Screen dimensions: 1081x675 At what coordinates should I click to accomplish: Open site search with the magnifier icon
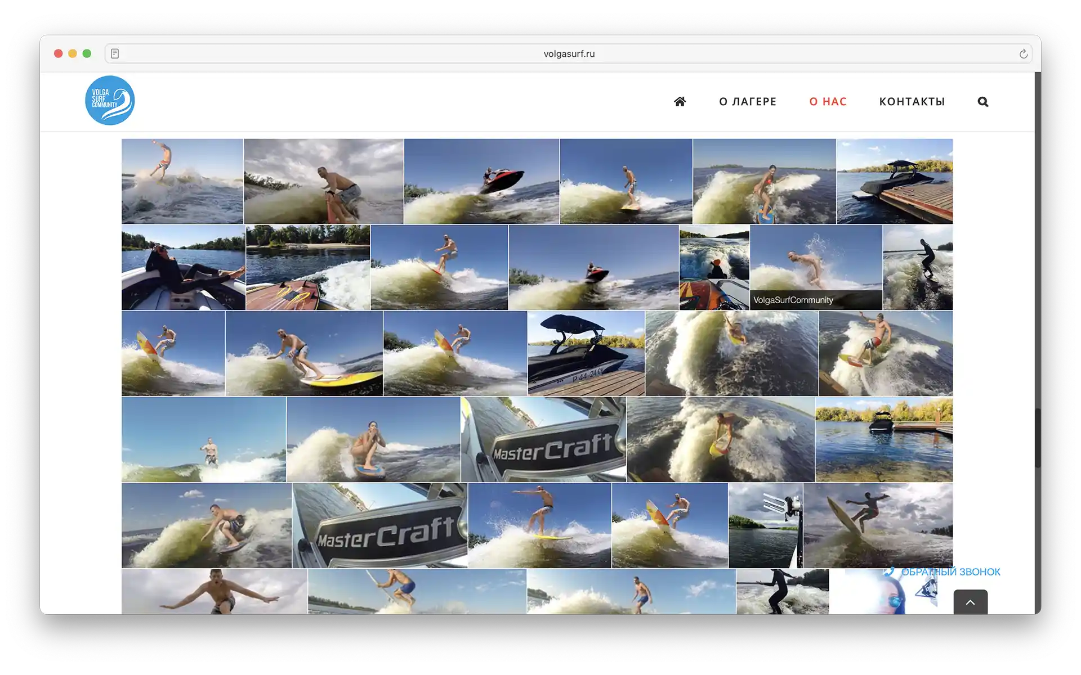coord(983,101)
